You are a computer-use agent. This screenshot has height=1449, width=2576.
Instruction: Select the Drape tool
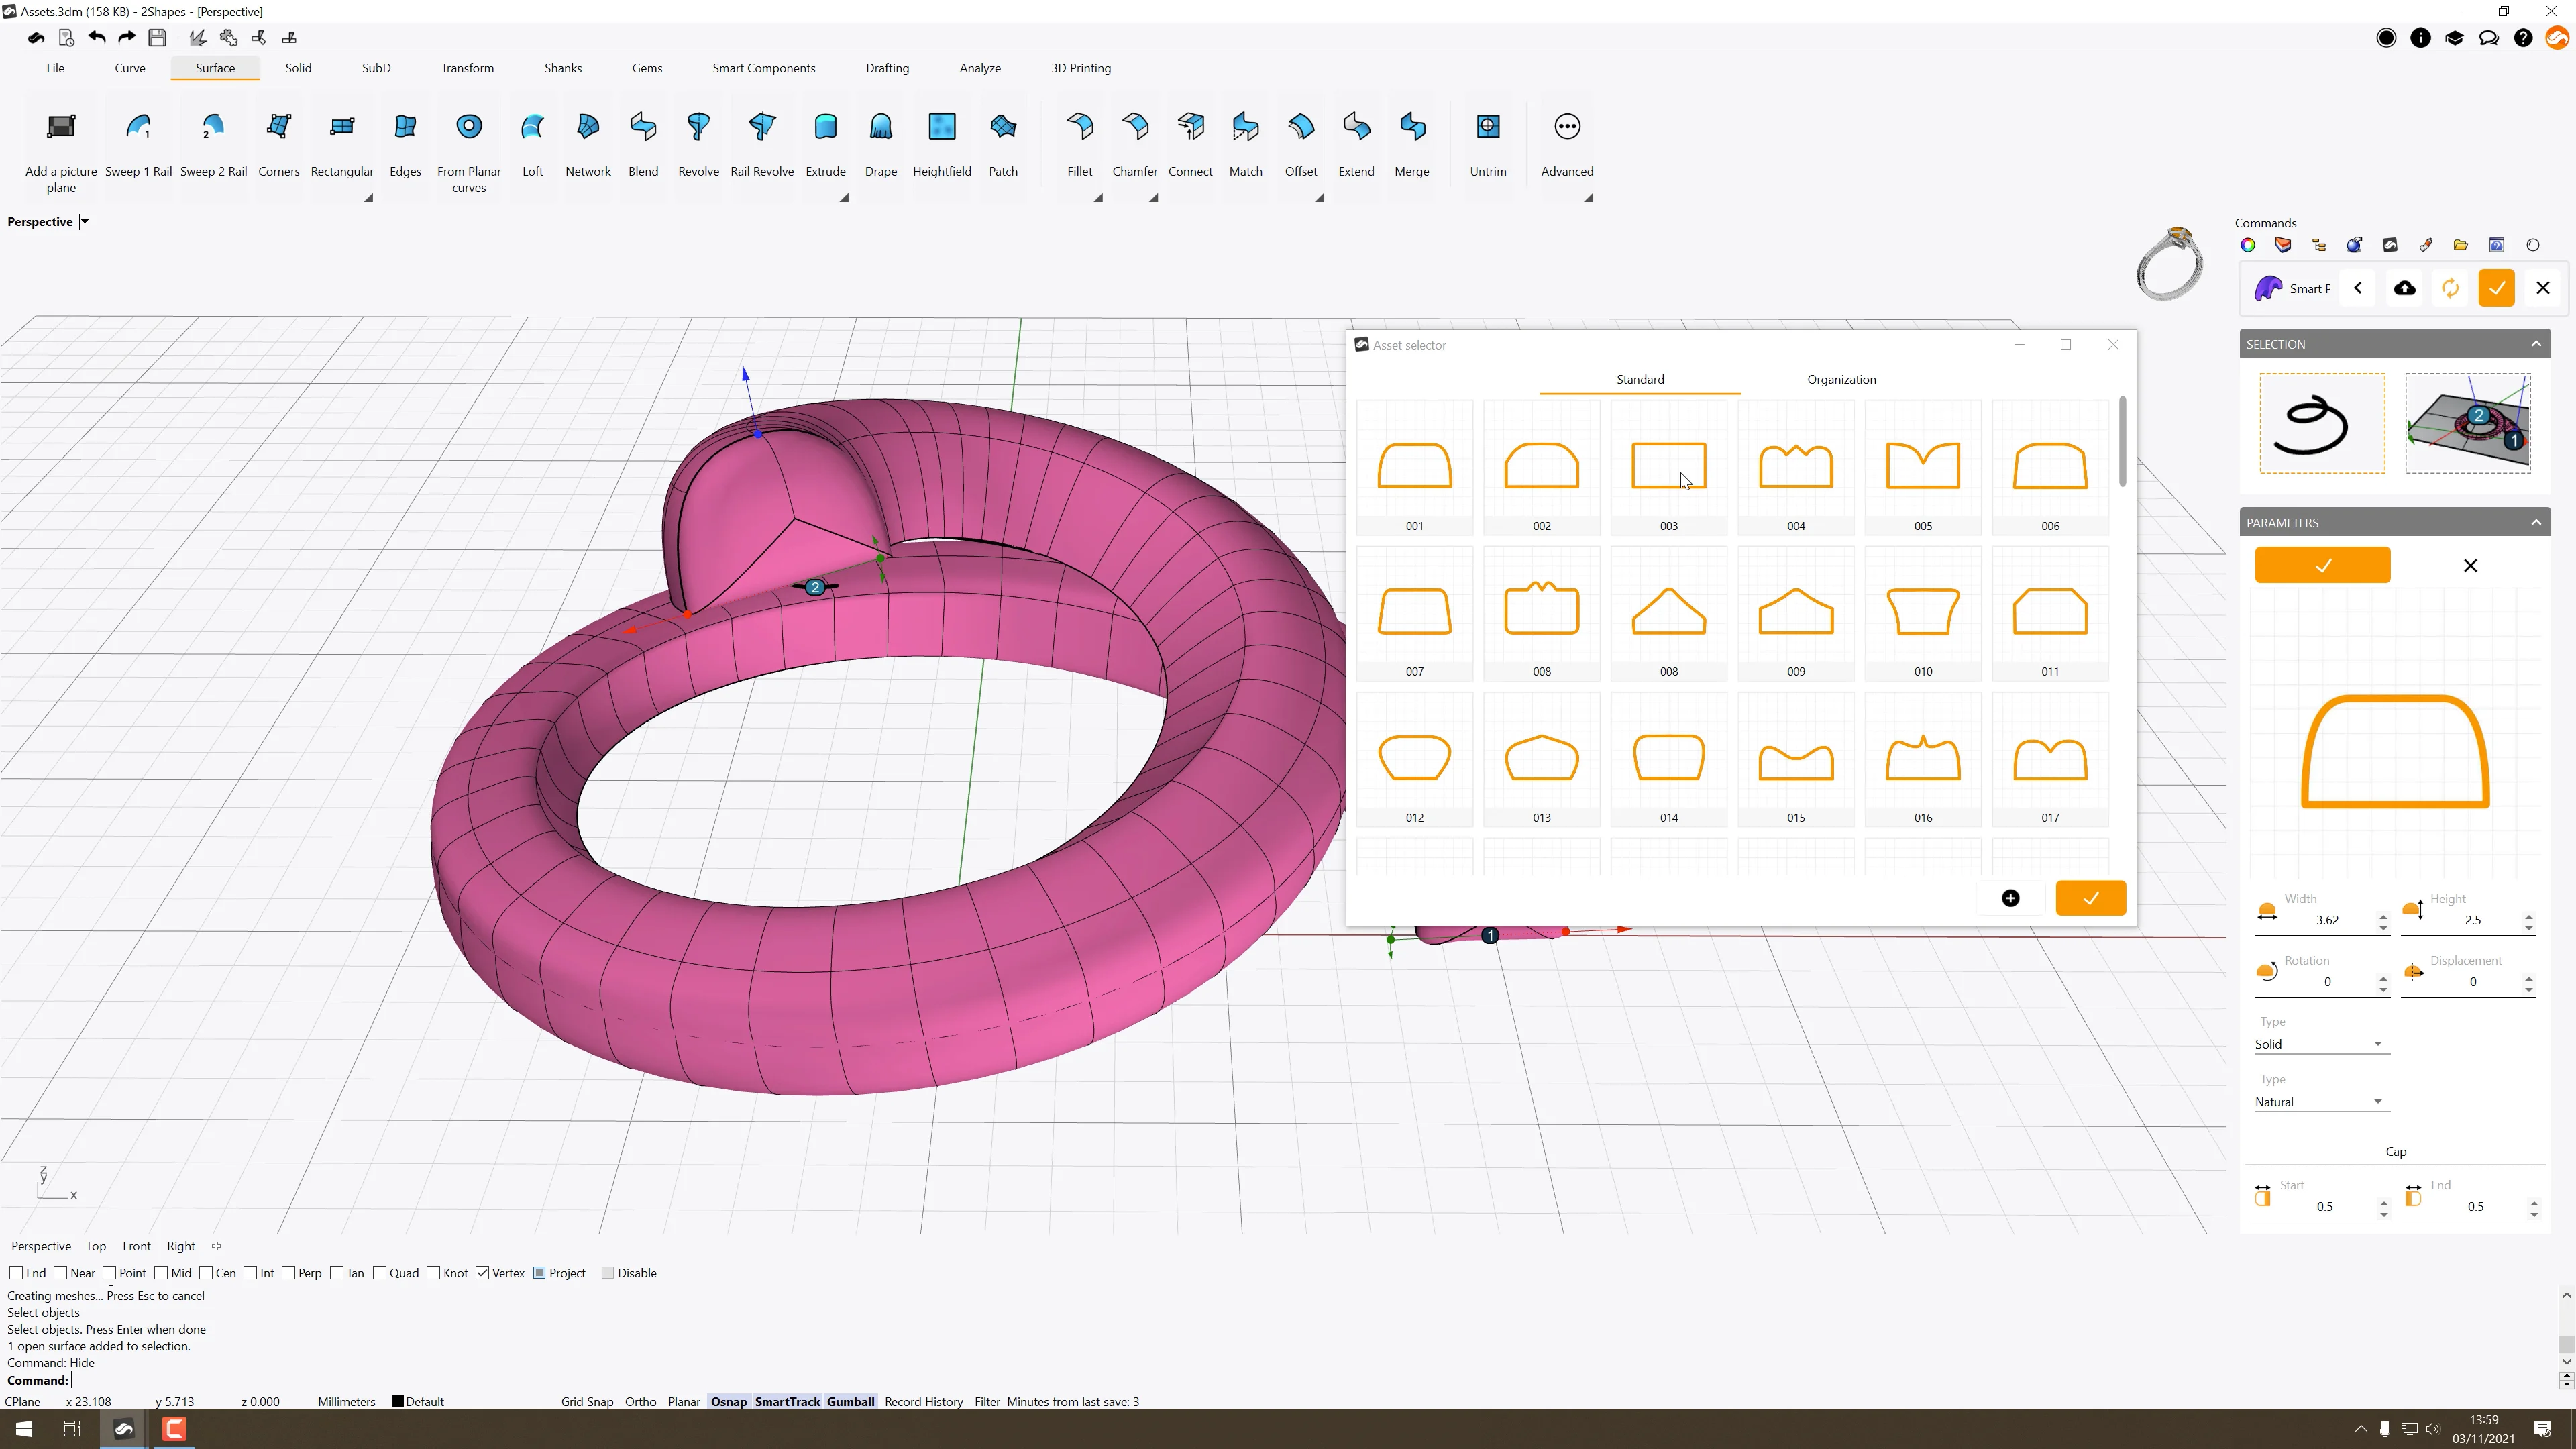pyautogui.click(x=880, y=144)
